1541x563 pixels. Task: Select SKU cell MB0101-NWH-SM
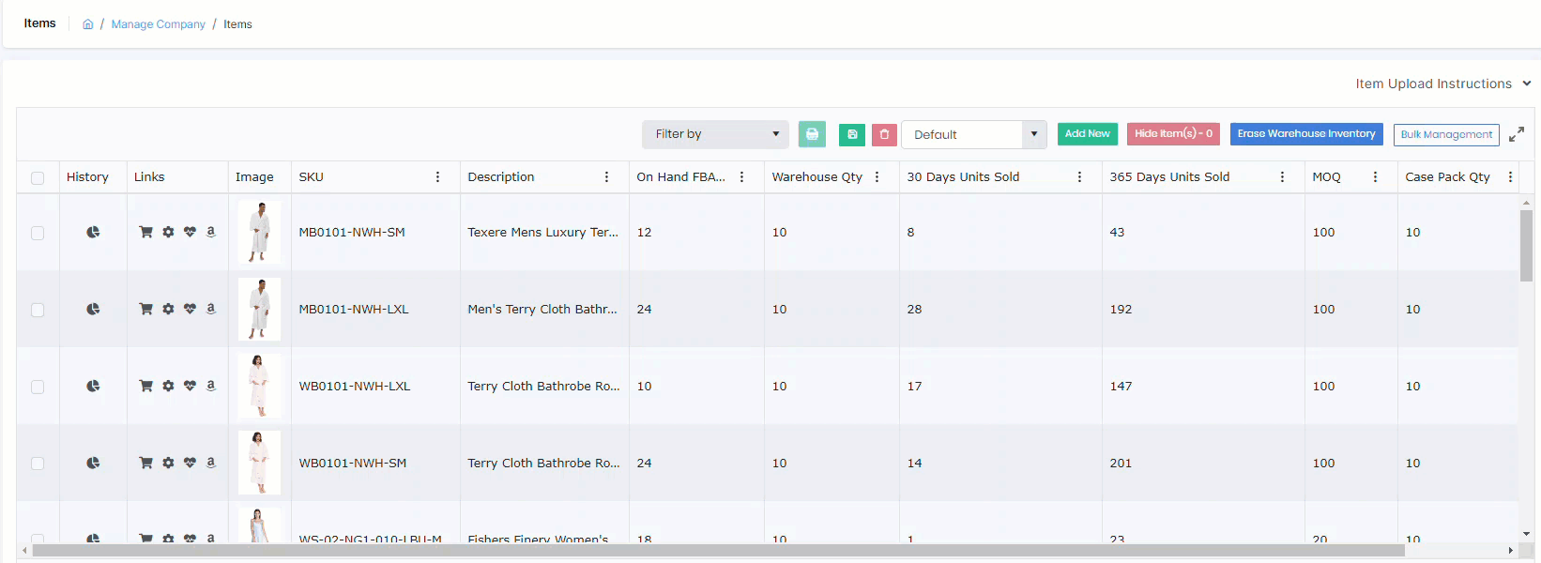(352, 232)
